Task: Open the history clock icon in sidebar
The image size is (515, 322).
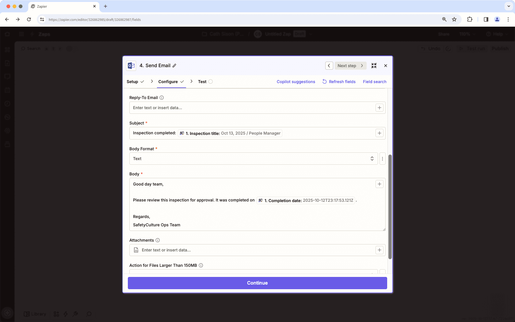Action: pos(7,103)
